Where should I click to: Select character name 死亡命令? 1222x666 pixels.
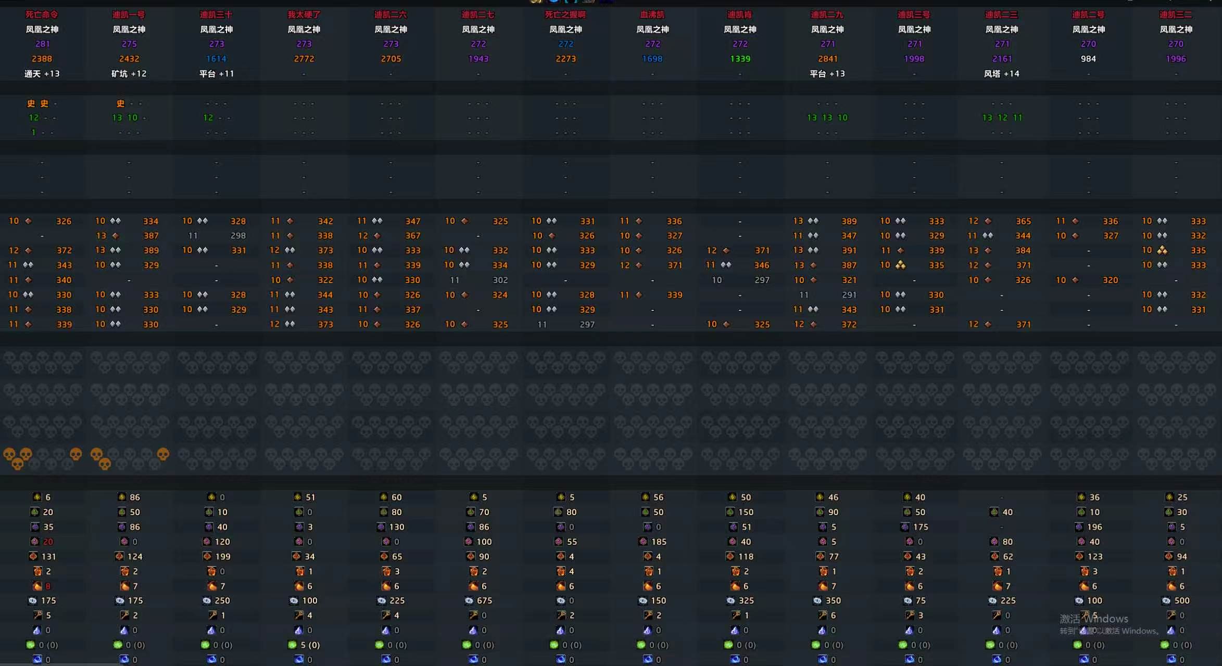(42, 15)
